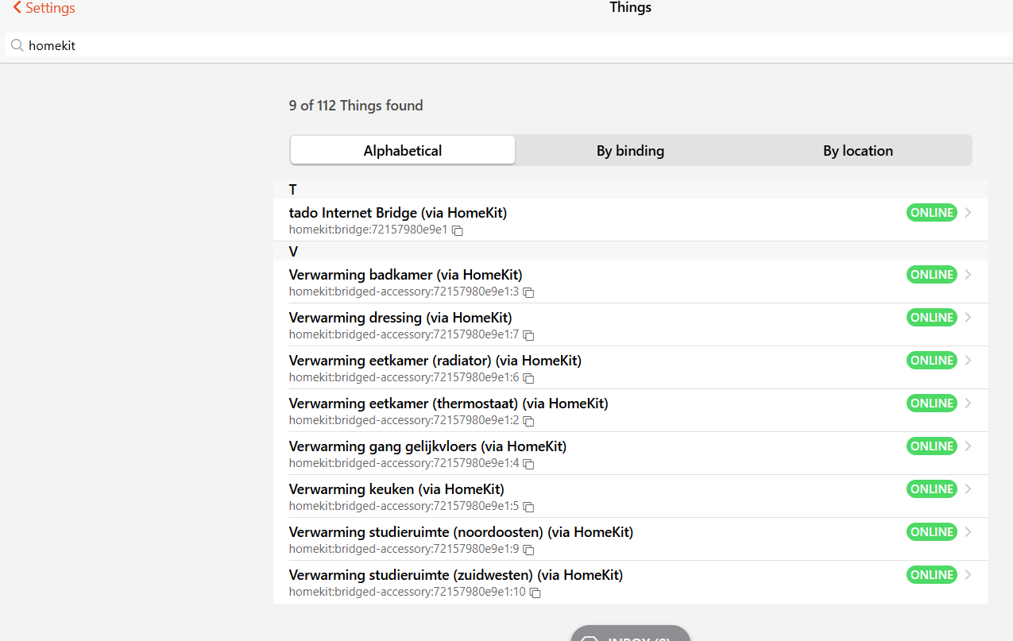
Task: Click ONLINE badge of tado Internet Bridge
Action: [932, 213]
